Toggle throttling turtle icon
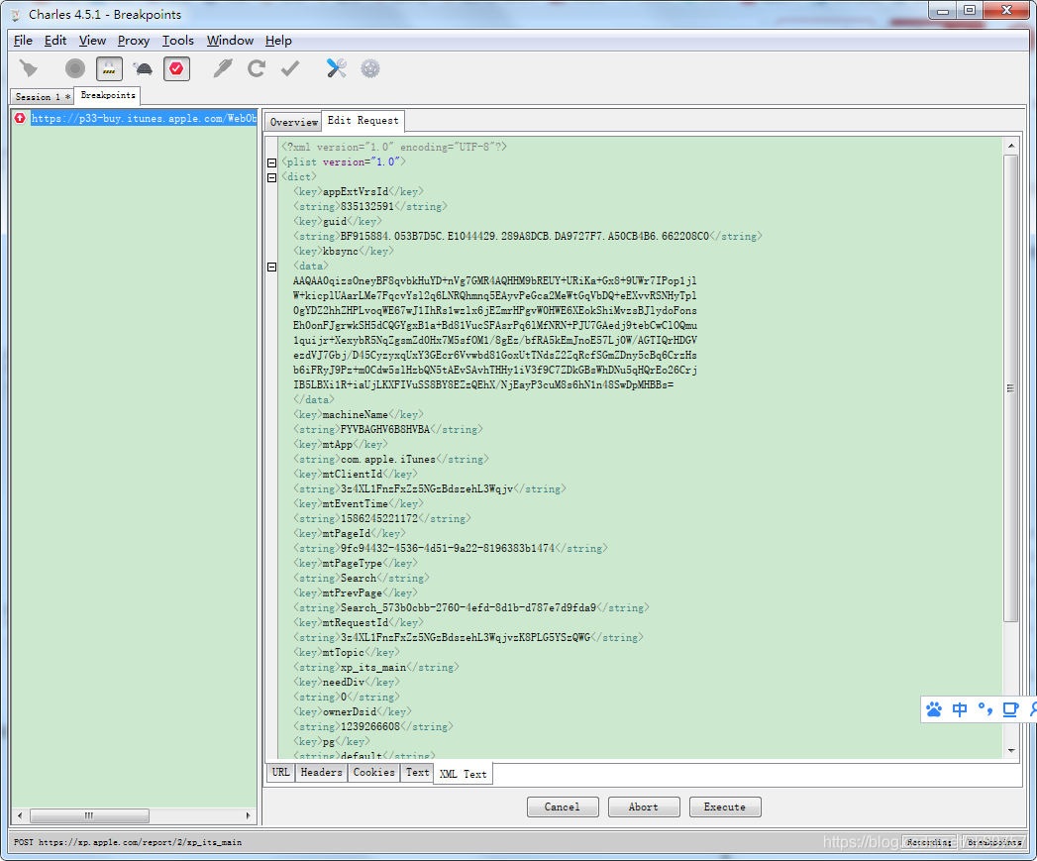1037x861 pixels. 143,68
